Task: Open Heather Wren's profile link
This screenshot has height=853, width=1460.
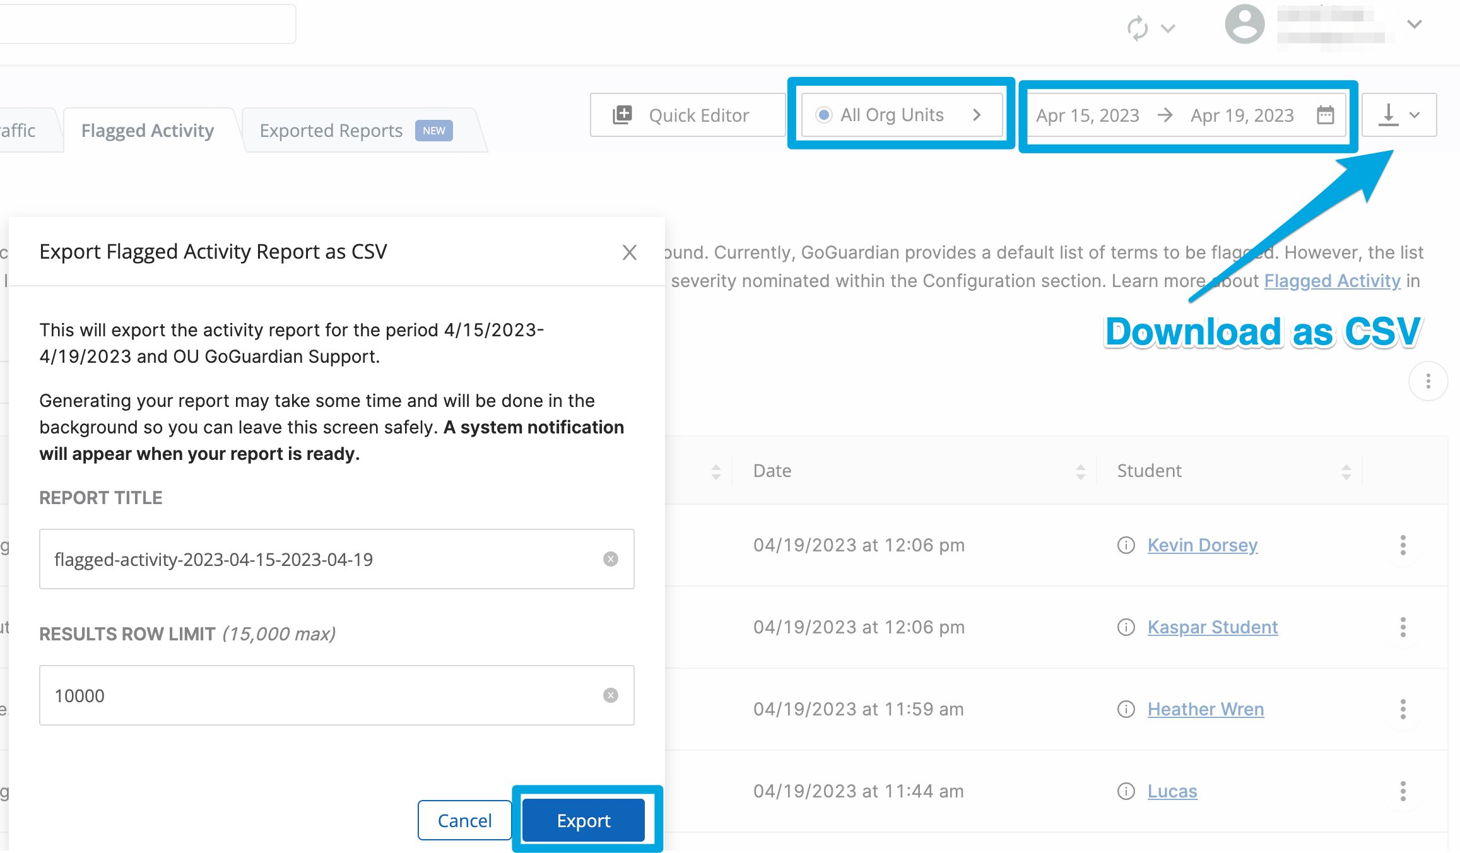Action: point(1206,709)
